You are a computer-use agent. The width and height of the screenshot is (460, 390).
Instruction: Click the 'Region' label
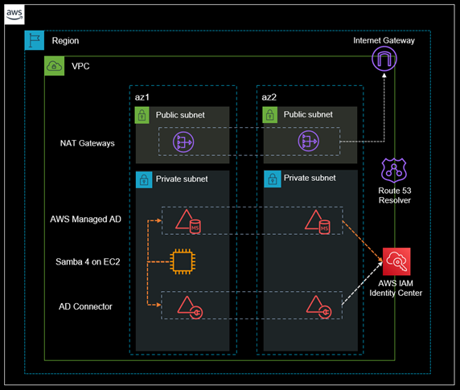[x=65, y=41]
